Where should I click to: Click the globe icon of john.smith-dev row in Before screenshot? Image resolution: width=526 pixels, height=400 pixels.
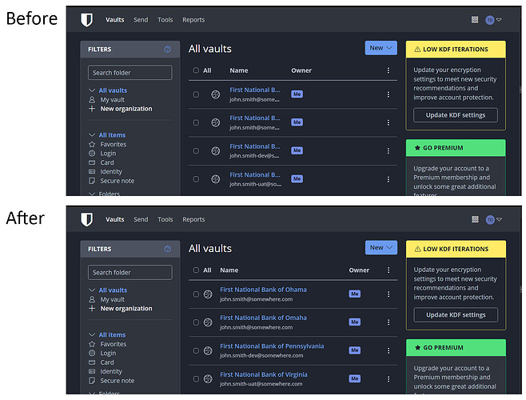(215, 151)
